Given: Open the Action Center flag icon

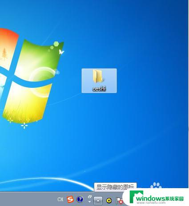Looking at the screenshot, I should 119,201.
